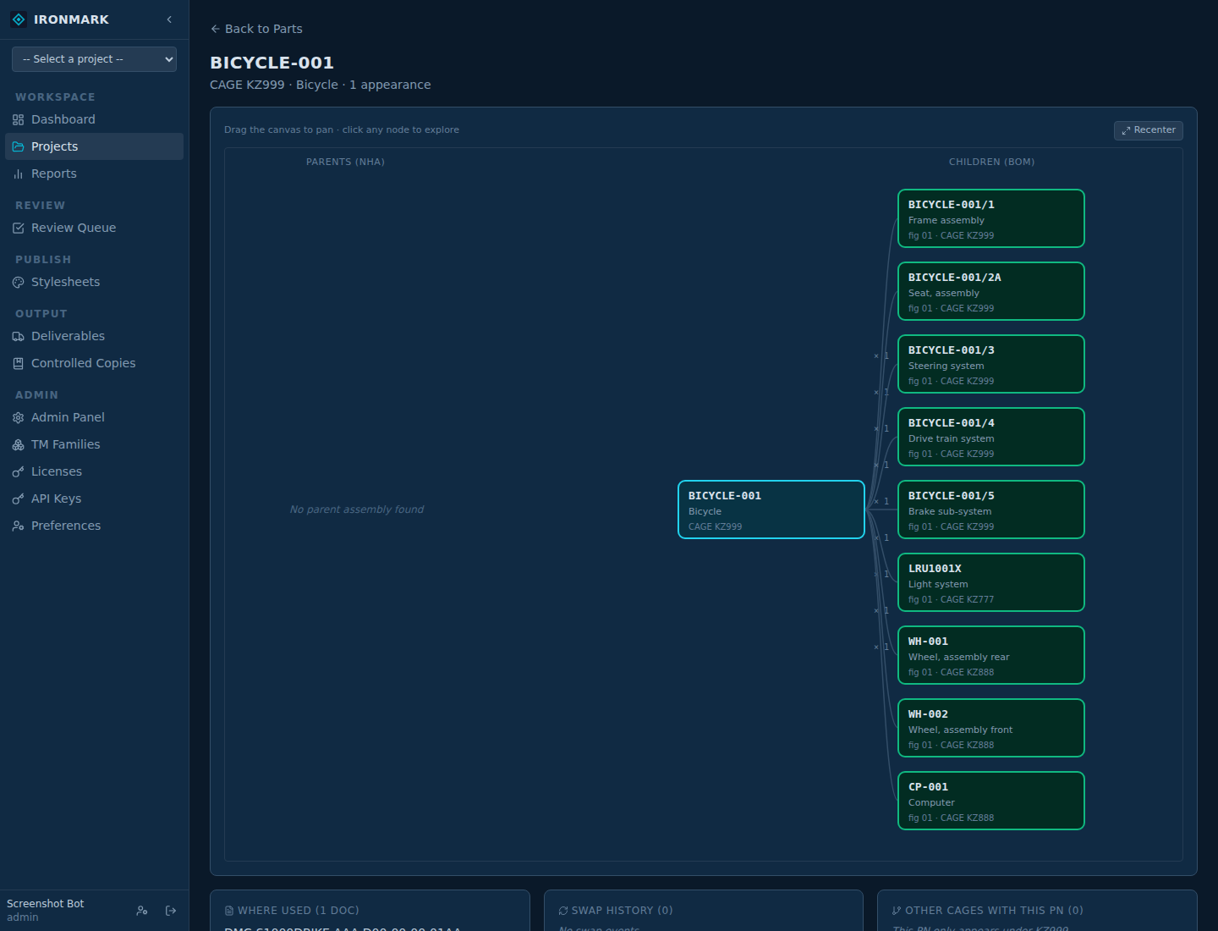Click the Controlled Copies book icon

pyautogui.click(x=19, y=364)
